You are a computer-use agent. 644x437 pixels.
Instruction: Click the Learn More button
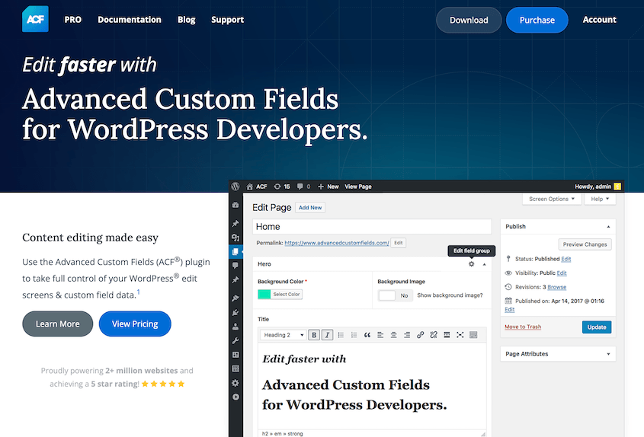[57, 324]
